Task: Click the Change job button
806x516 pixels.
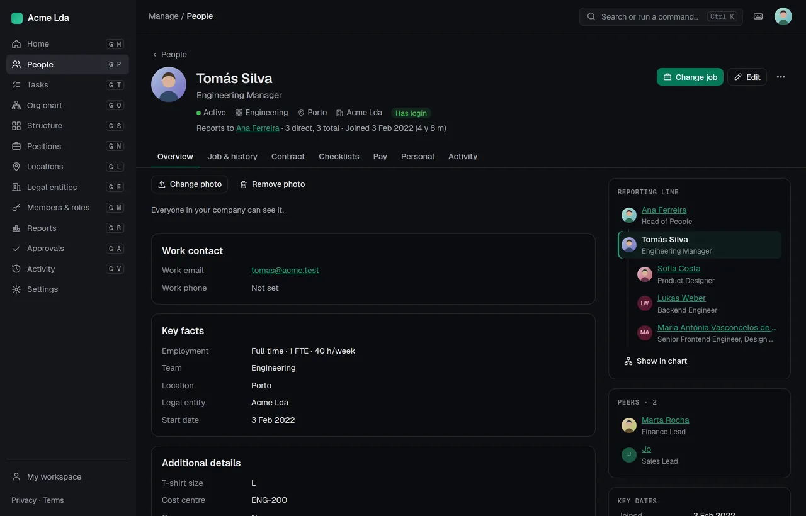Action: coord(690,77)
